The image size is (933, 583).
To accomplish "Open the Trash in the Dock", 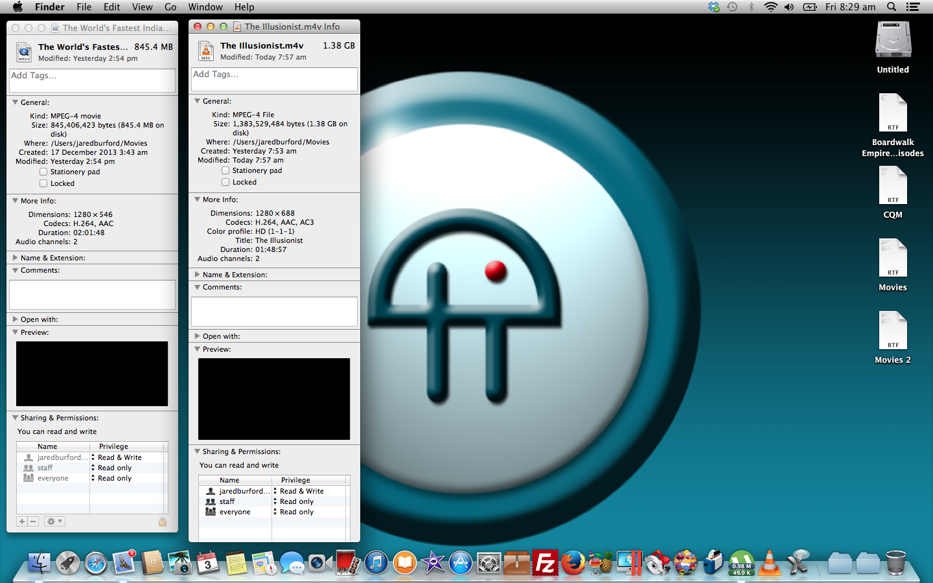I will pos(895,562).
